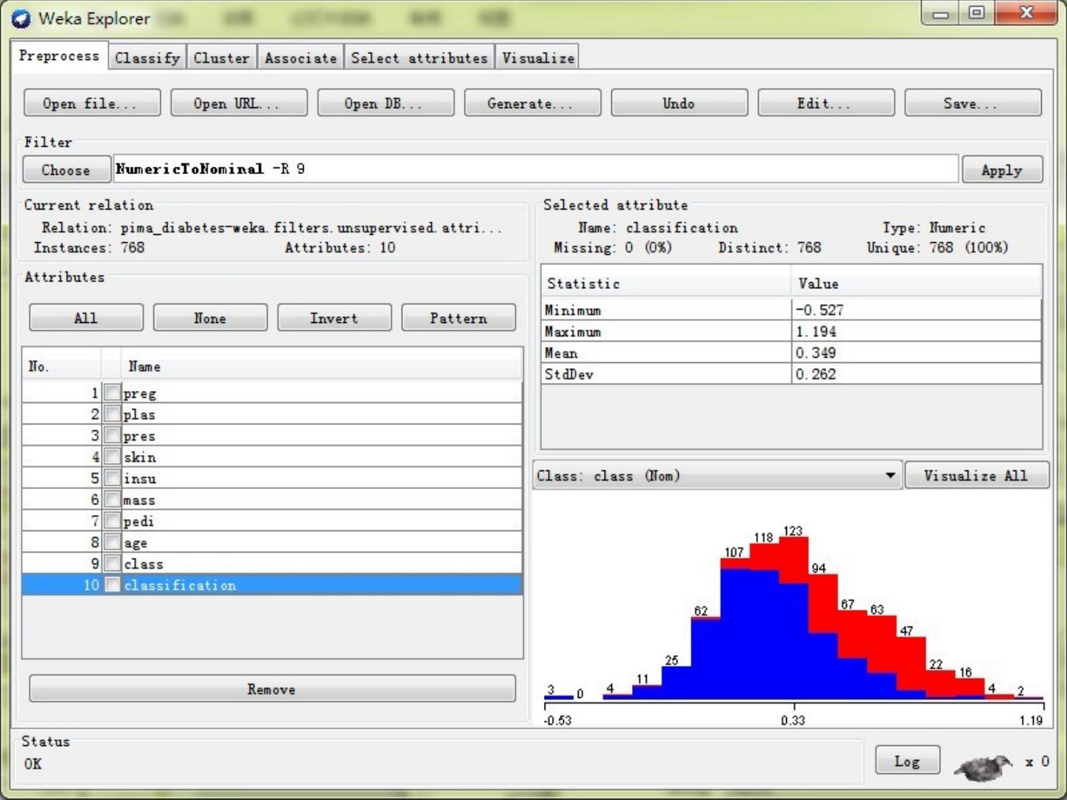This screenshot has width=1067, height=800.
Task: Tick the checkbox for the preg attribute
Action: click(x=112, y=393)
